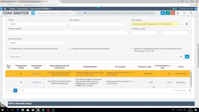Image resolution: width=199 pixels, height=112 pixels.
Task: Open the Статус dropdown field
Action: [x=37, y=24]
